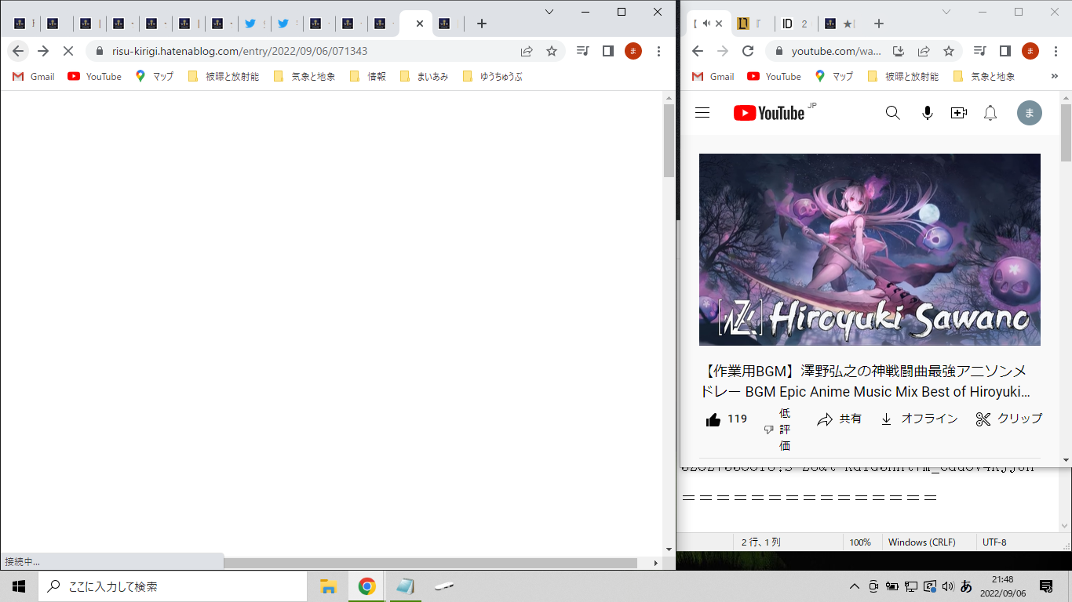
Task: Go back in the hatenablog Chrome window
Action: coord(18,51)
